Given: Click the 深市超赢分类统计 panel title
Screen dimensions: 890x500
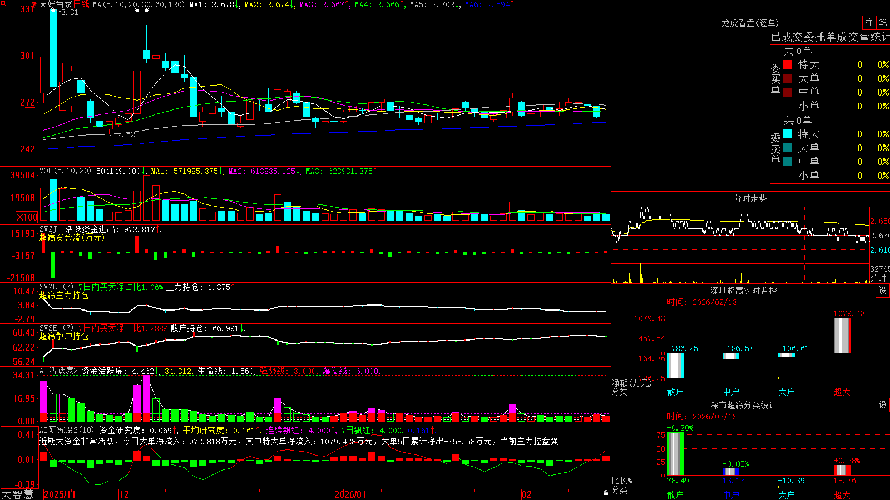Looking at the screenshot, I should point(744,405).
